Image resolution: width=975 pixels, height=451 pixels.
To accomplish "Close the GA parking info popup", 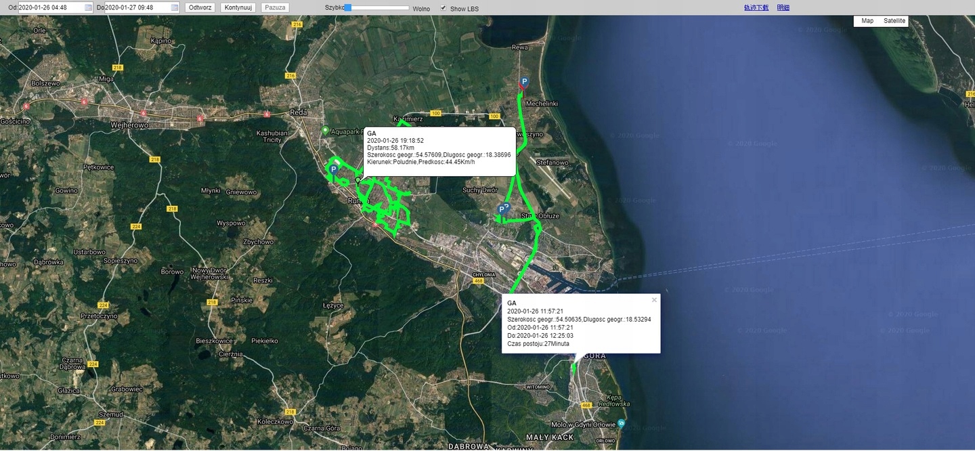I will (654, 300).
